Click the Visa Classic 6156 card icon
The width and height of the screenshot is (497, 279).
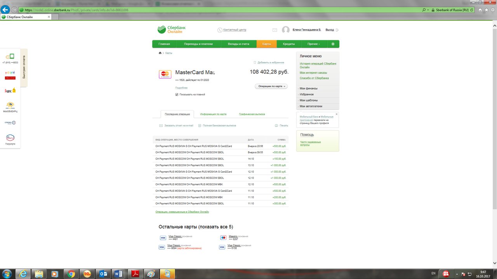click(x=222, y=247)
